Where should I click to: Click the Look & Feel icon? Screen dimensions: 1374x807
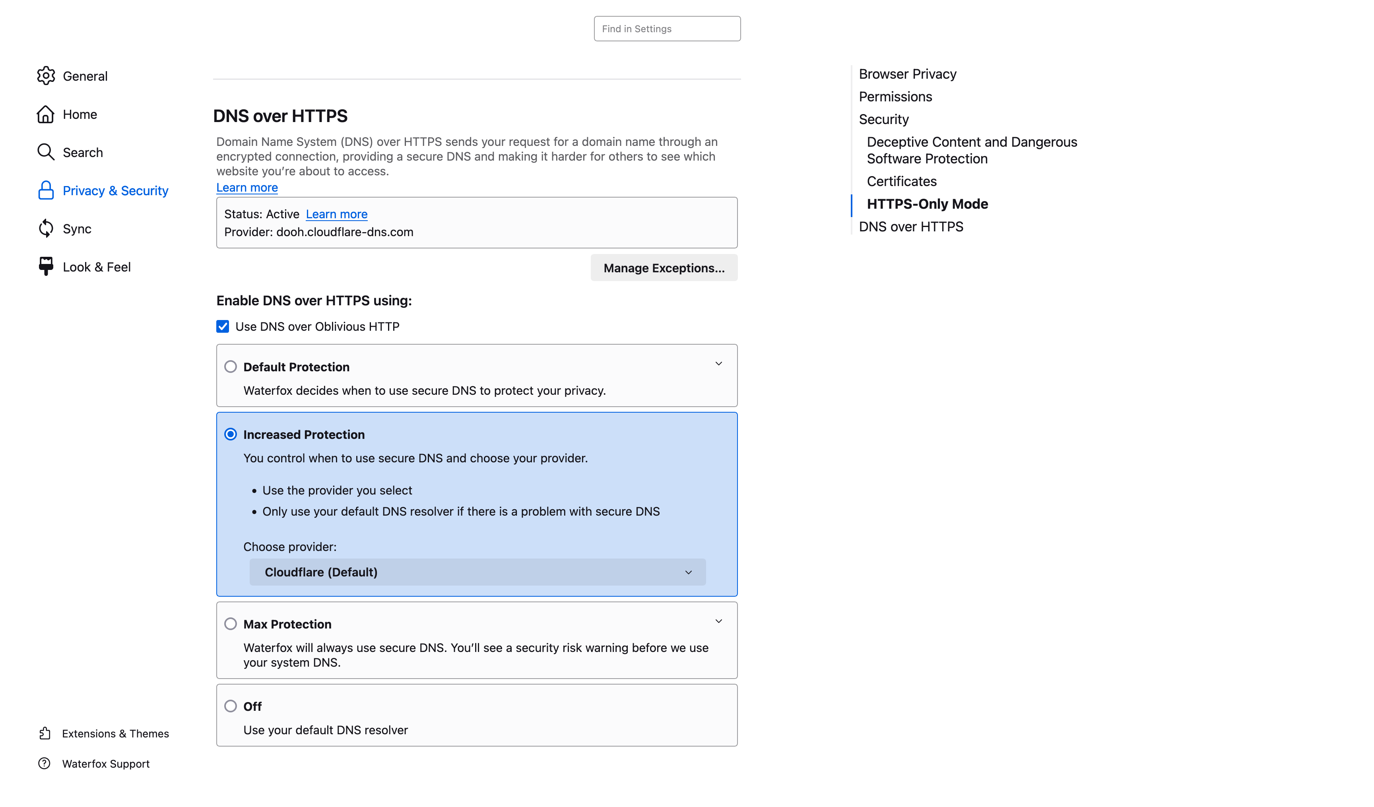[45, 266]
